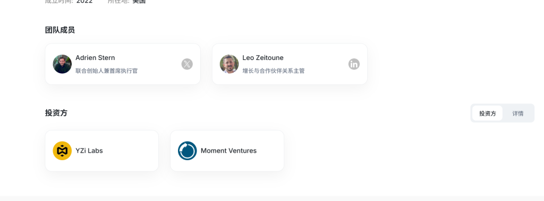Click Leo Zeitoune's profile photo

click(229, 64)
